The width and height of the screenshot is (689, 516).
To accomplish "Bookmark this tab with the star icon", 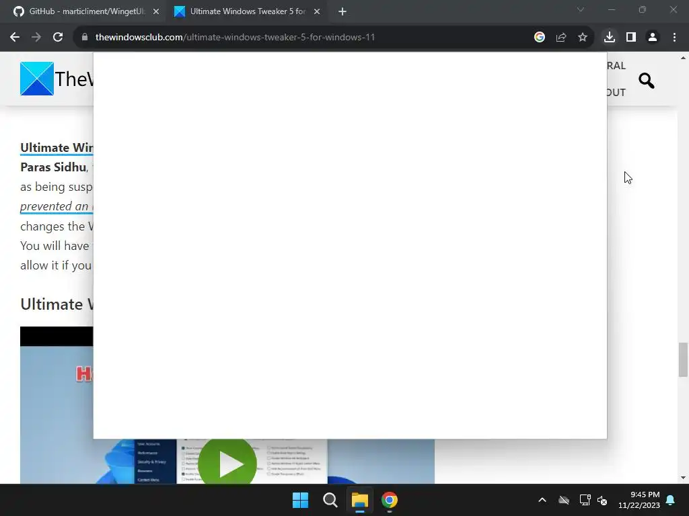I will click(583, 38).
